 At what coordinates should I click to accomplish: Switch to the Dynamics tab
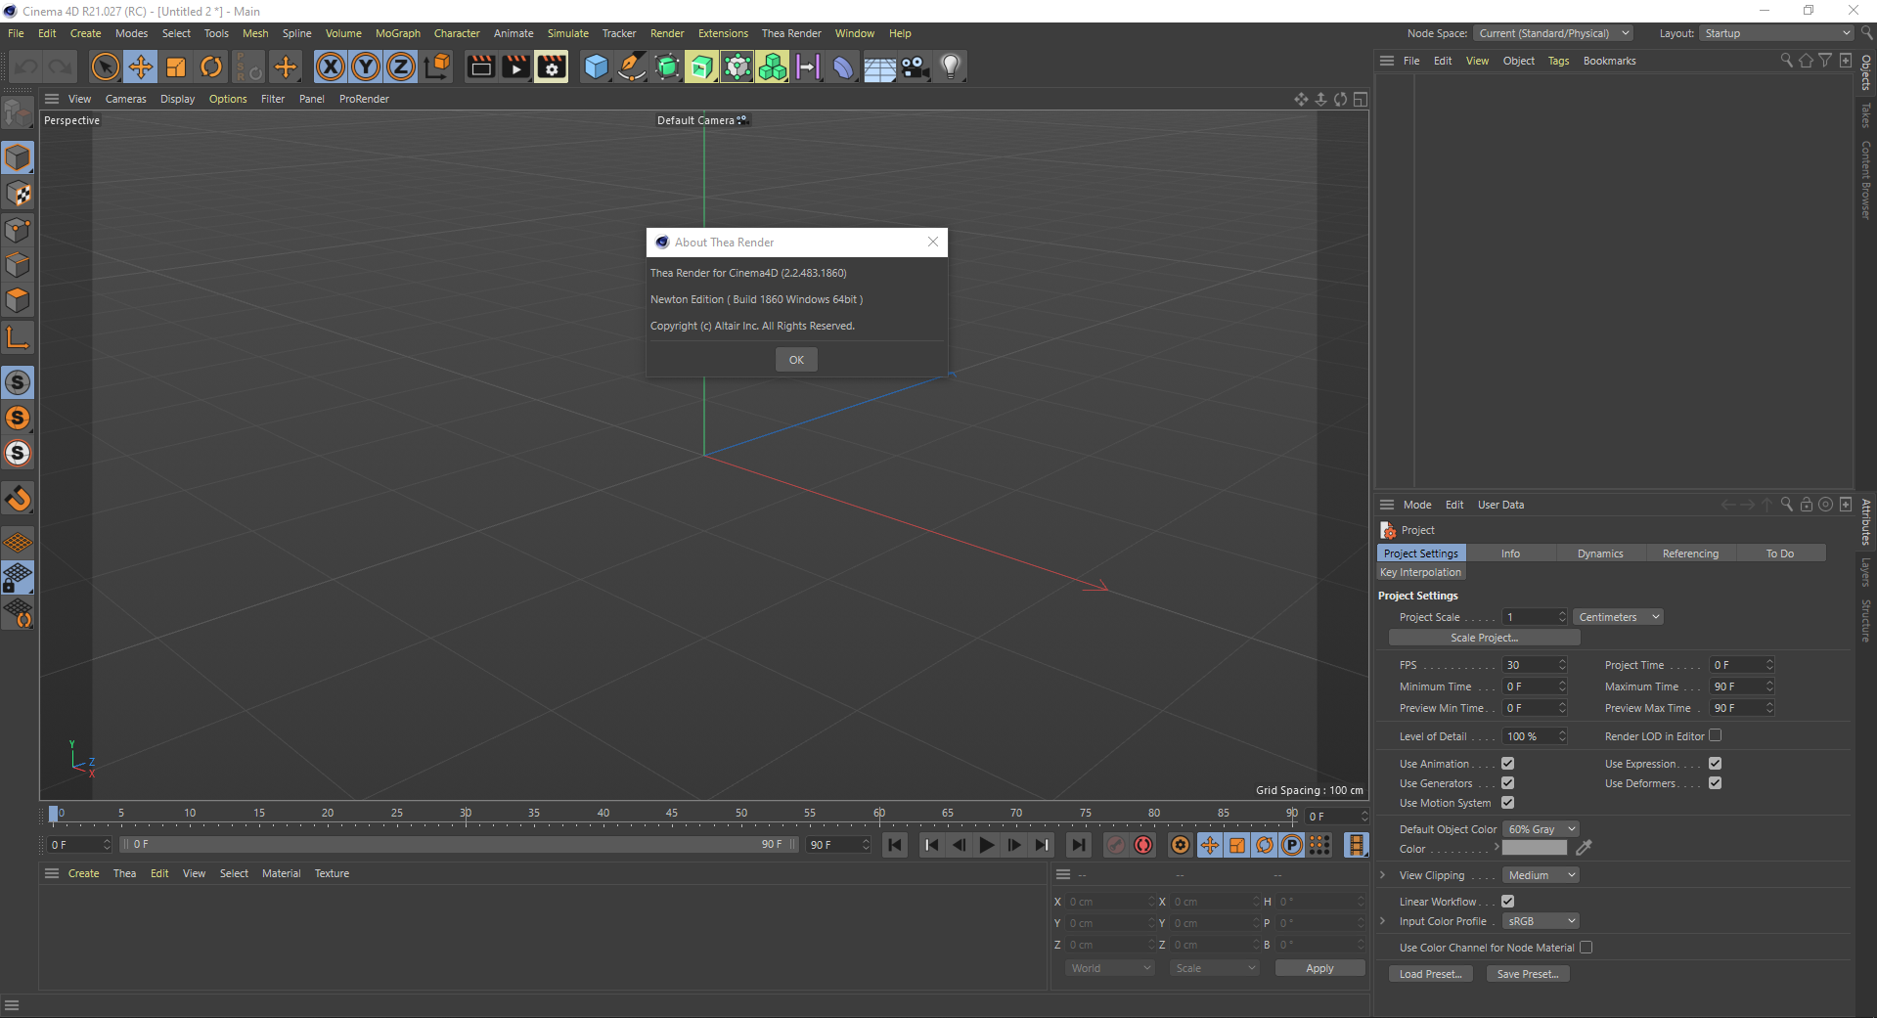[1599, 553]
